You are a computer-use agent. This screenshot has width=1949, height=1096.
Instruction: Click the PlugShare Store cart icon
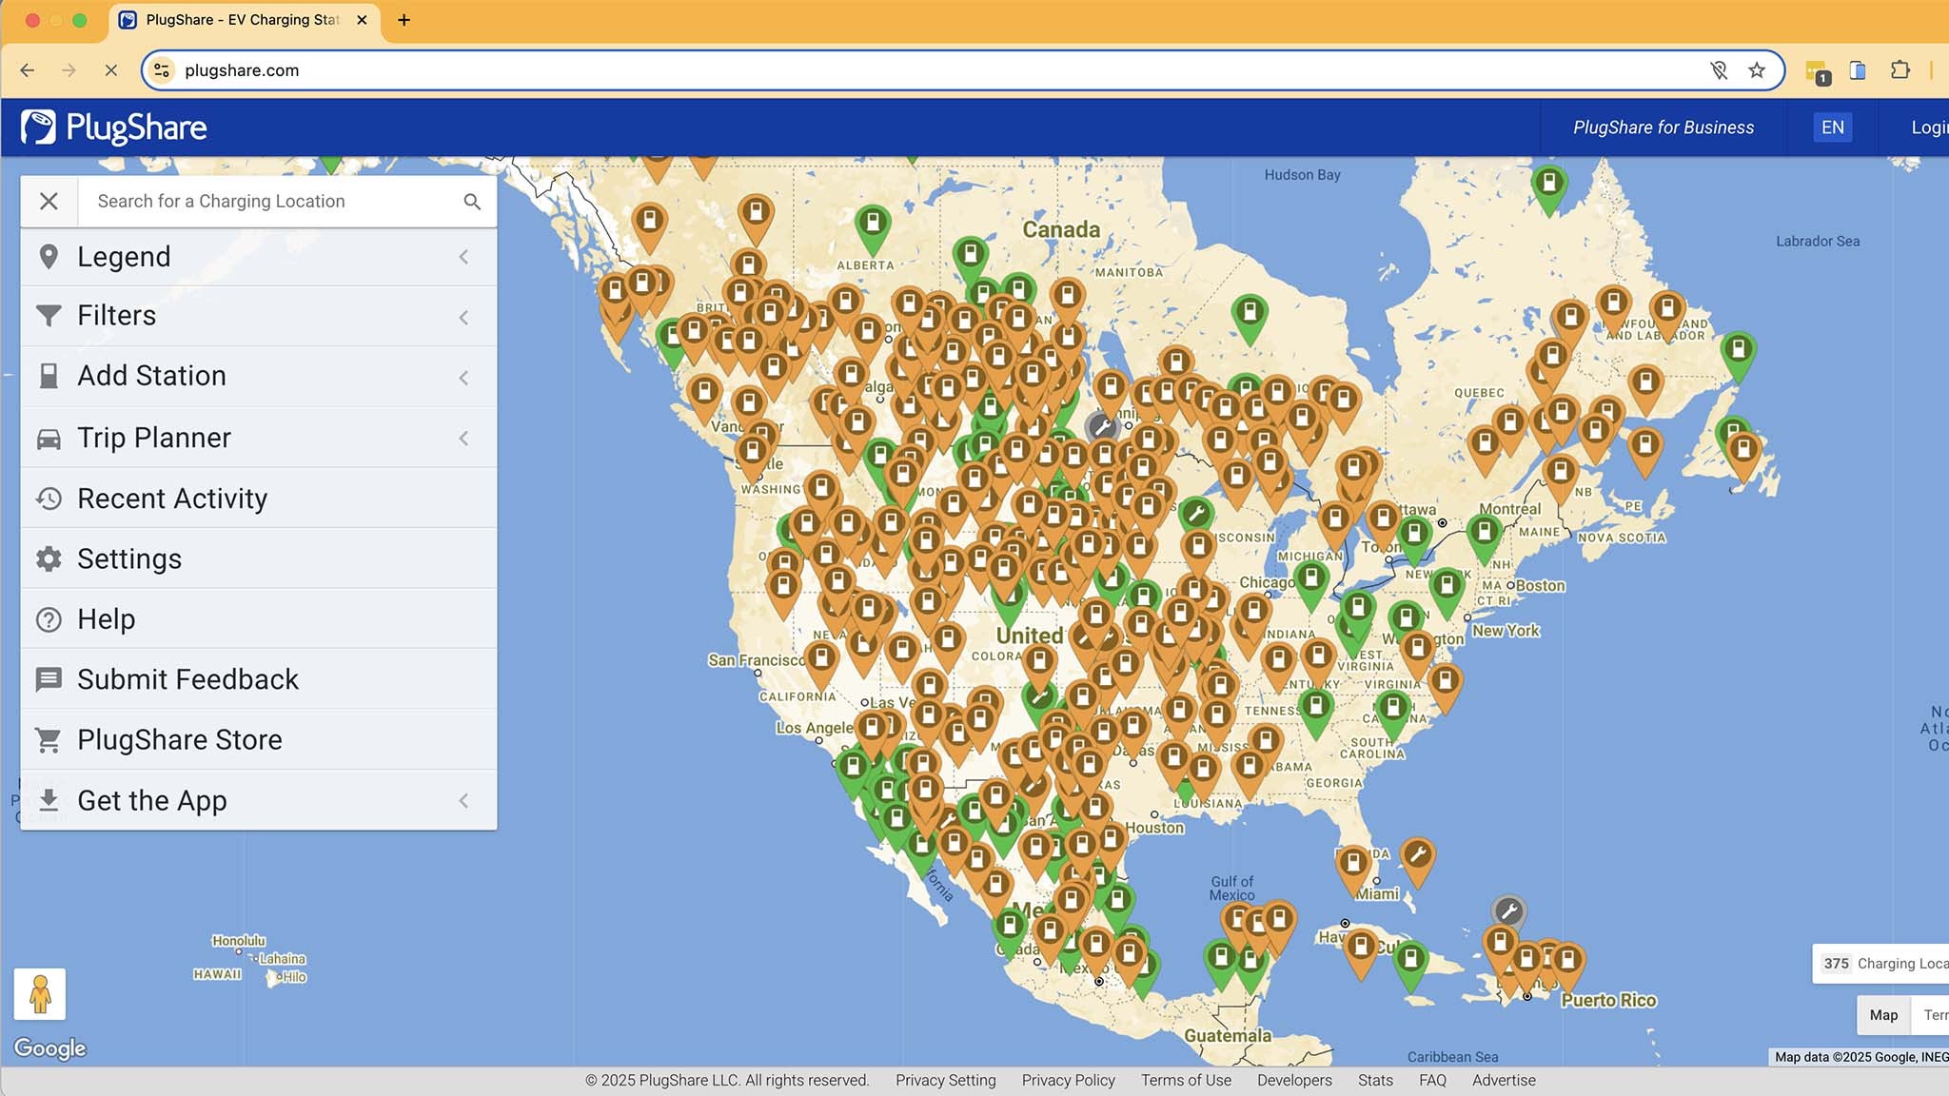(49, 739)
